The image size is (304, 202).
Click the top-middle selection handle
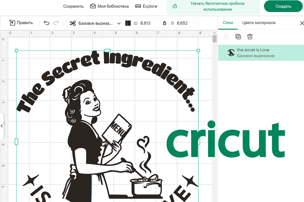point(107,50)
